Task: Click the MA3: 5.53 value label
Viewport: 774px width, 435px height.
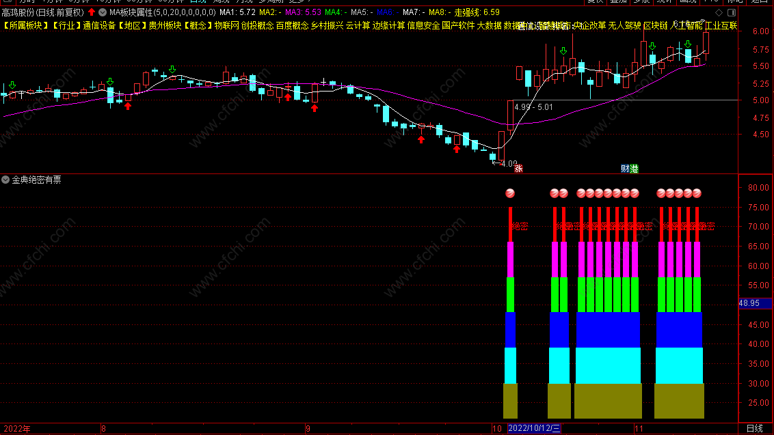Action: pos(303,12)
